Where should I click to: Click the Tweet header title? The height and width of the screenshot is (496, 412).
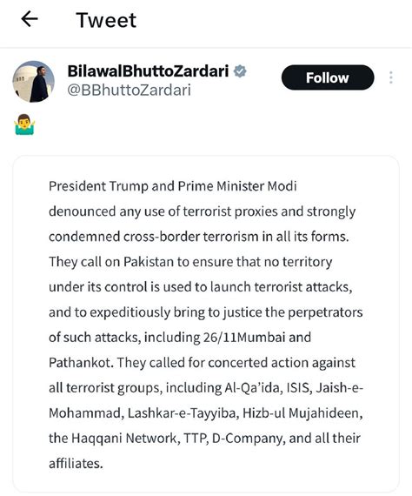[x=106, y=20]
